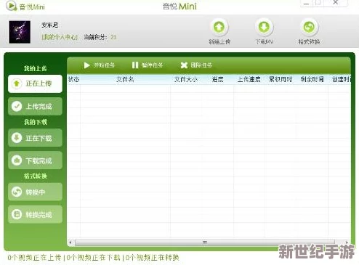Start tasks with the 开始任务 button
Screen dimensions: 359x265
(99, 65)
